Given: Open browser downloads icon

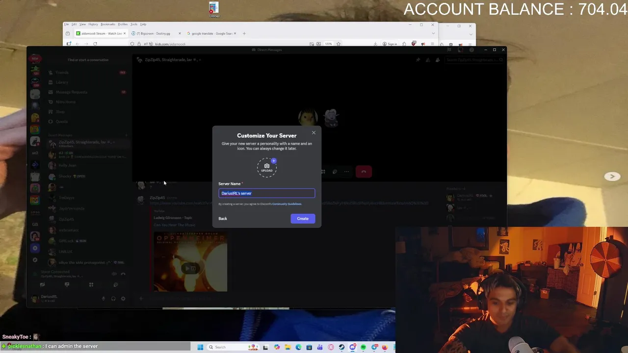Looking at the screenshot, I should [375, 44].
